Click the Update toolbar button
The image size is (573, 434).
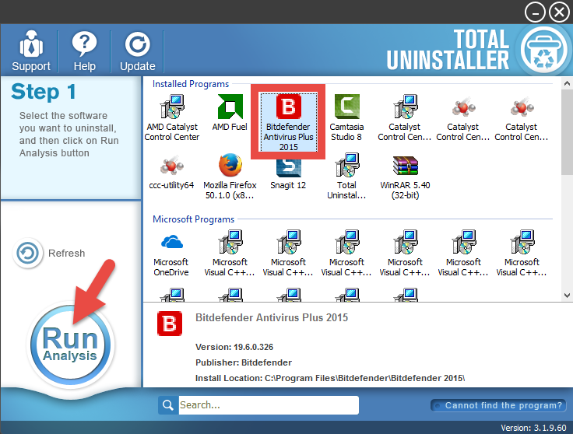(x=137, y=51)
